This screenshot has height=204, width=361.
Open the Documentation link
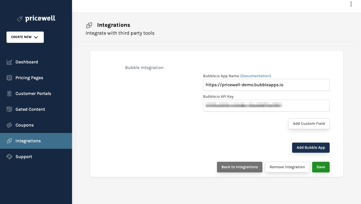(255, 76)
